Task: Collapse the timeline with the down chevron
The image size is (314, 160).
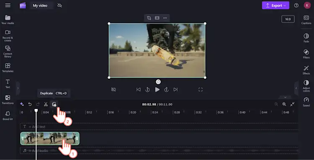Action: click(286, 97)
